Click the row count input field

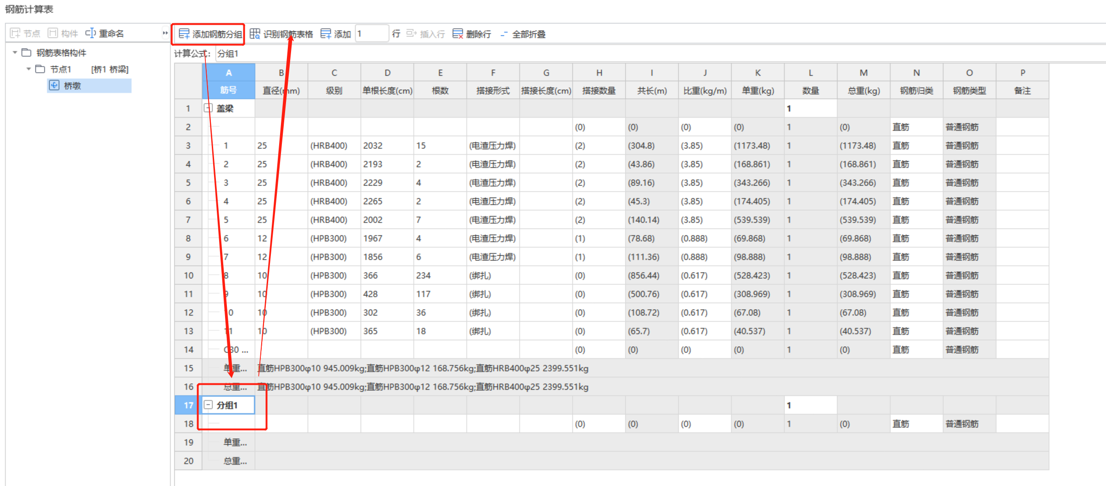pyautogui.click(x=372, y=34)
